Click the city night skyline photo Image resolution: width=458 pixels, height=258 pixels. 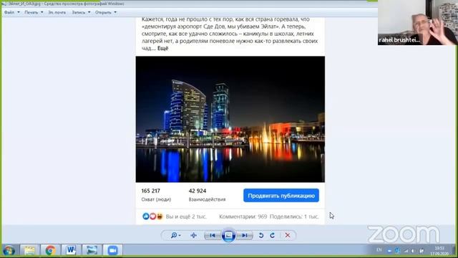tap(230, 119)
